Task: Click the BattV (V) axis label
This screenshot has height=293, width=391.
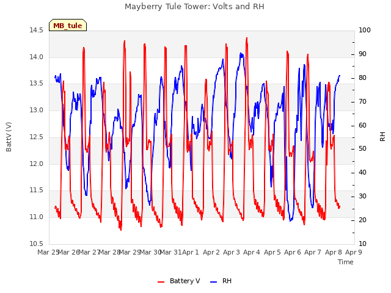Action: [9, 137]
